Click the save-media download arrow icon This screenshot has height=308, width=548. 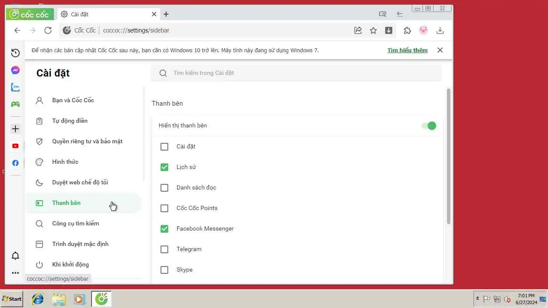(x=389, y=30)
